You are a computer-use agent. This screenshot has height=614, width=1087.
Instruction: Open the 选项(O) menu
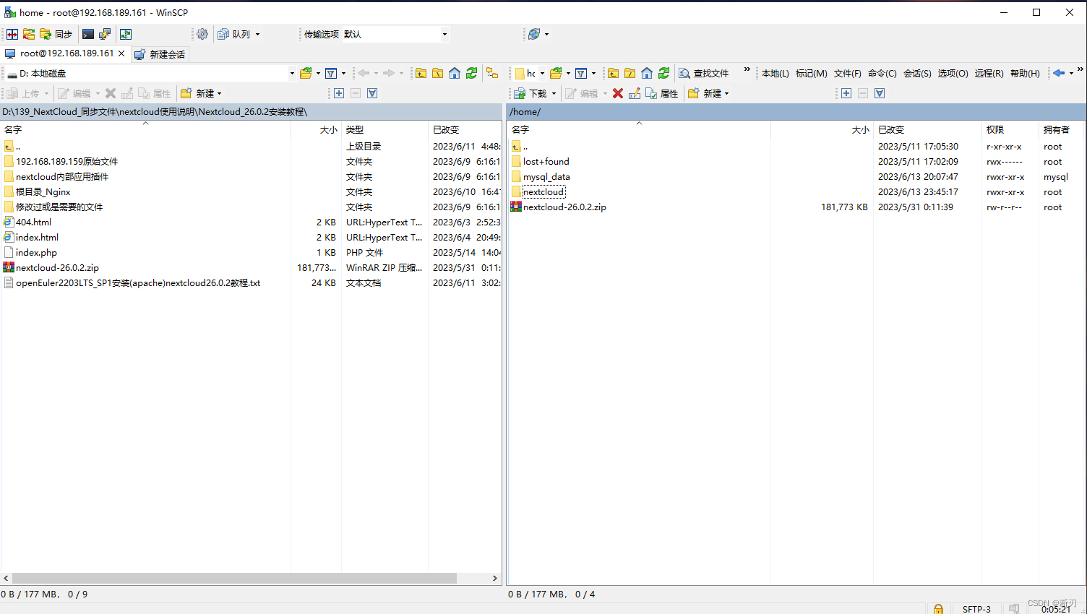pyautogui.click(x=953, y=73)
